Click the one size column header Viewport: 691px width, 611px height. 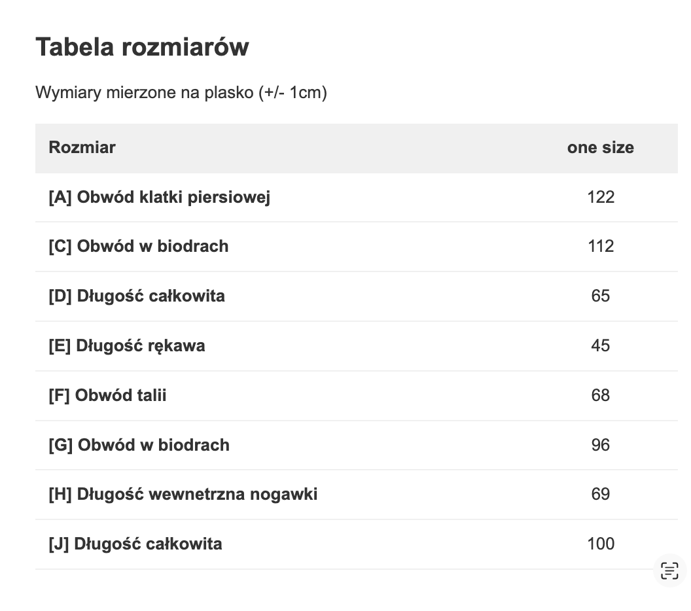tap(600, 148)
